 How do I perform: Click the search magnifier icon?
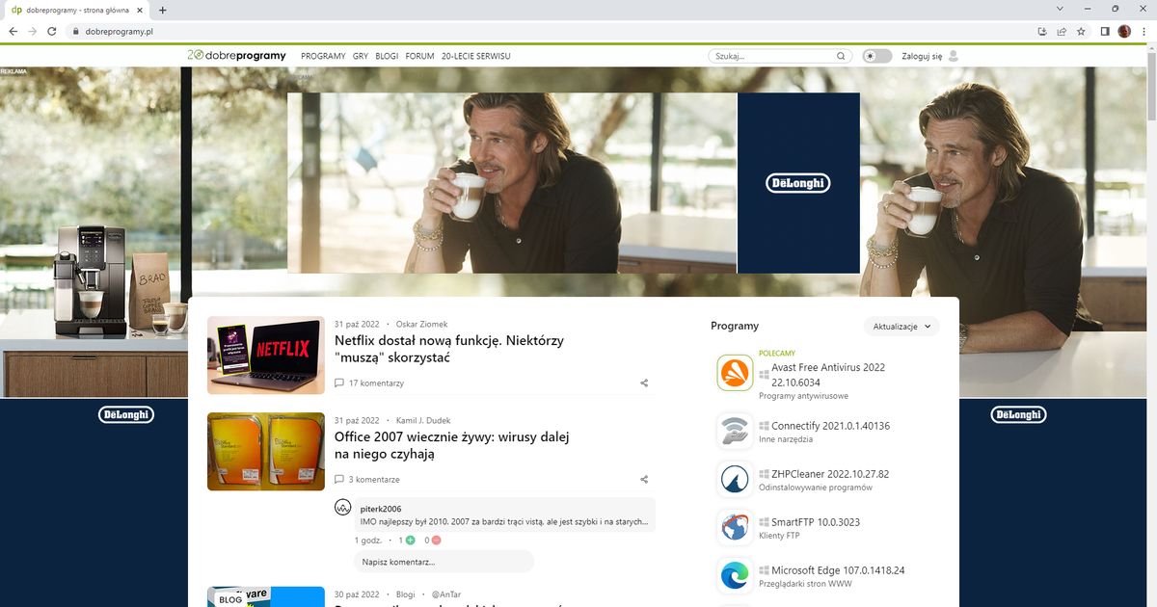840,56
